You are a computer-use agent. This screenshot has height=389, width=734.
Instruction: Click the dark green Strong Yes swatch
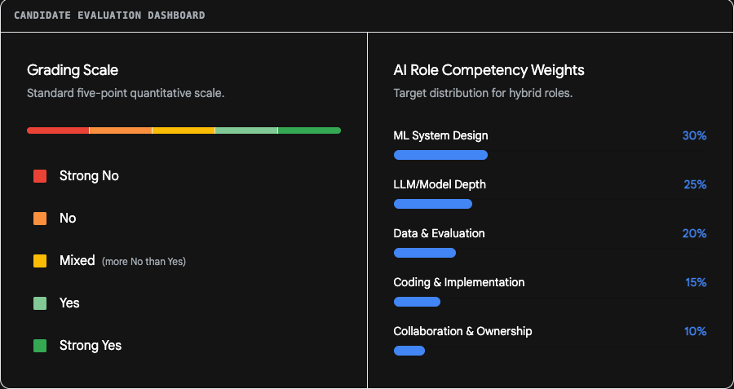(x=40, y=346)
